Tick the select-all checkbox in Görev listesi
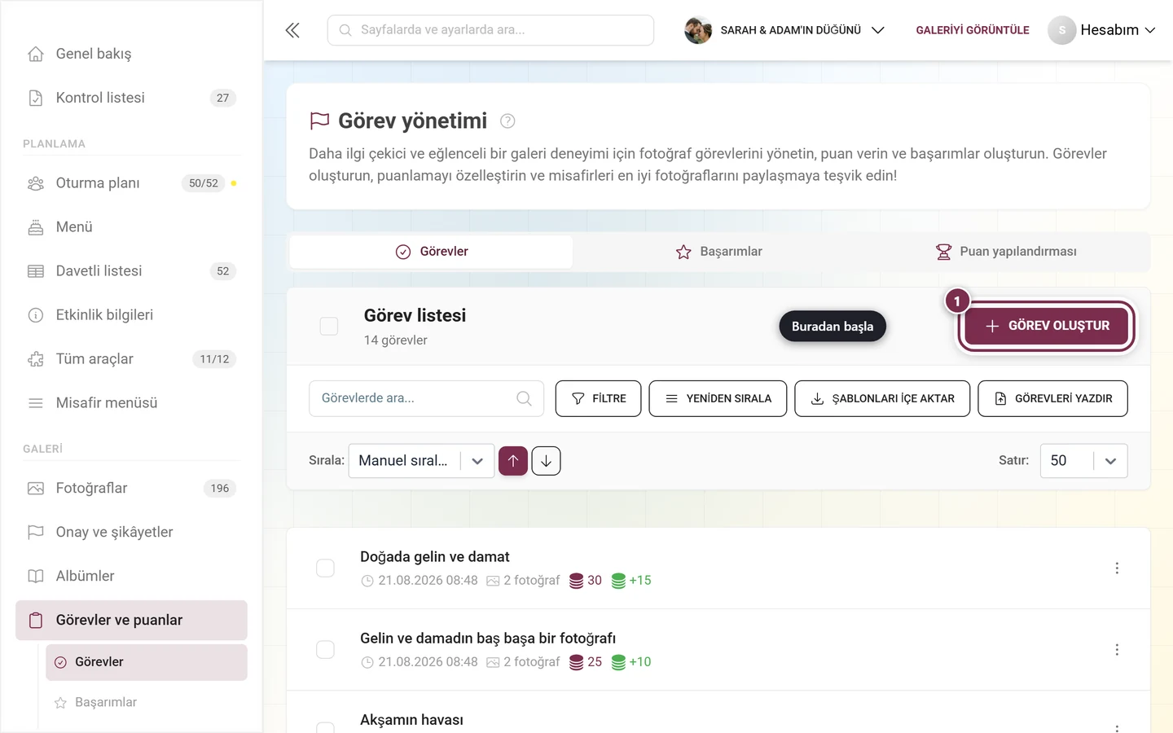This screenshot has width=1173, height=733. coord(329,327)
